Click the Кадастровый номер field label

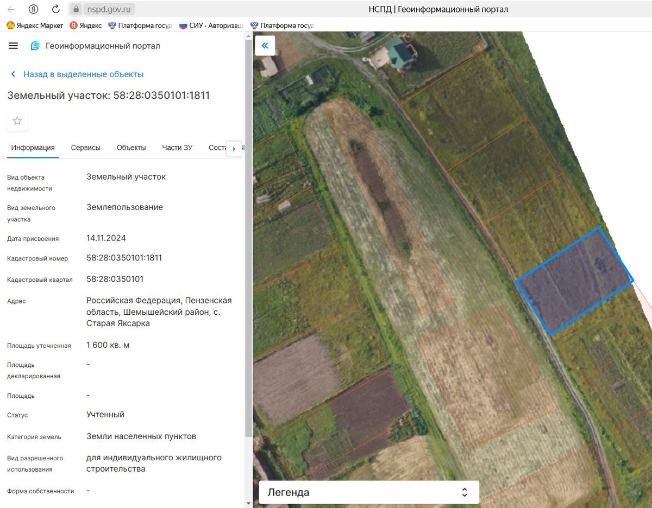37,258
